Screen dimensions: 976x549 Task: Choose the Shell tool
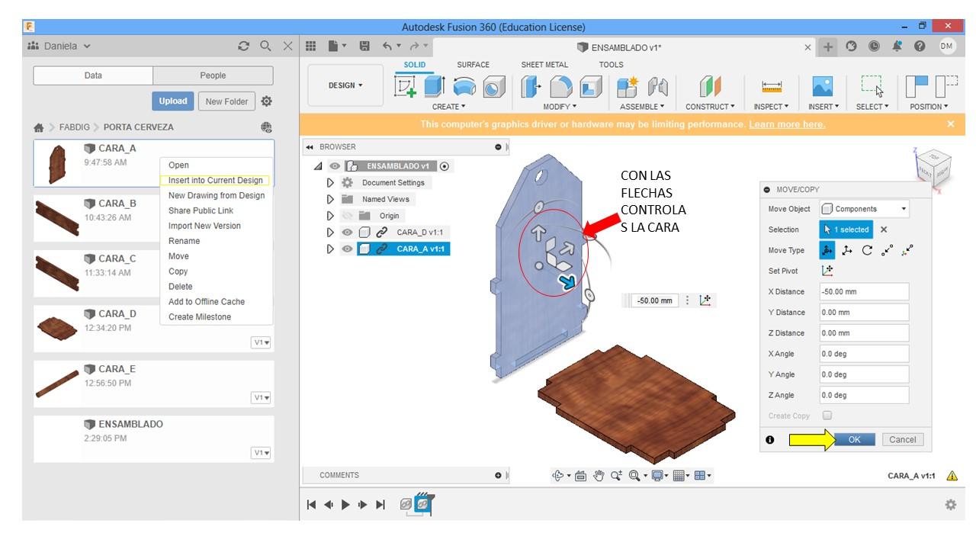(591, 87)
